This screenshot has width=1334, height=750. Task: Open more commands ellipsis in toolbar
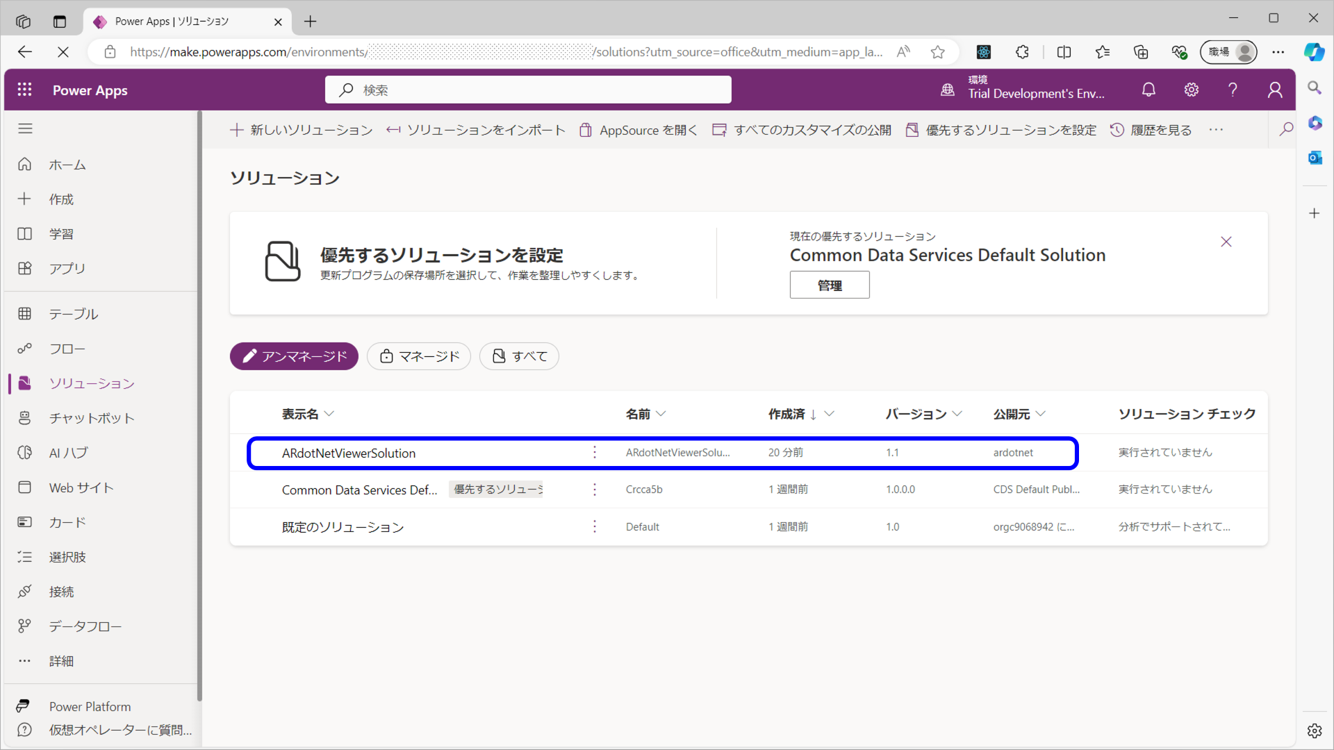(x=1216, y=130)
